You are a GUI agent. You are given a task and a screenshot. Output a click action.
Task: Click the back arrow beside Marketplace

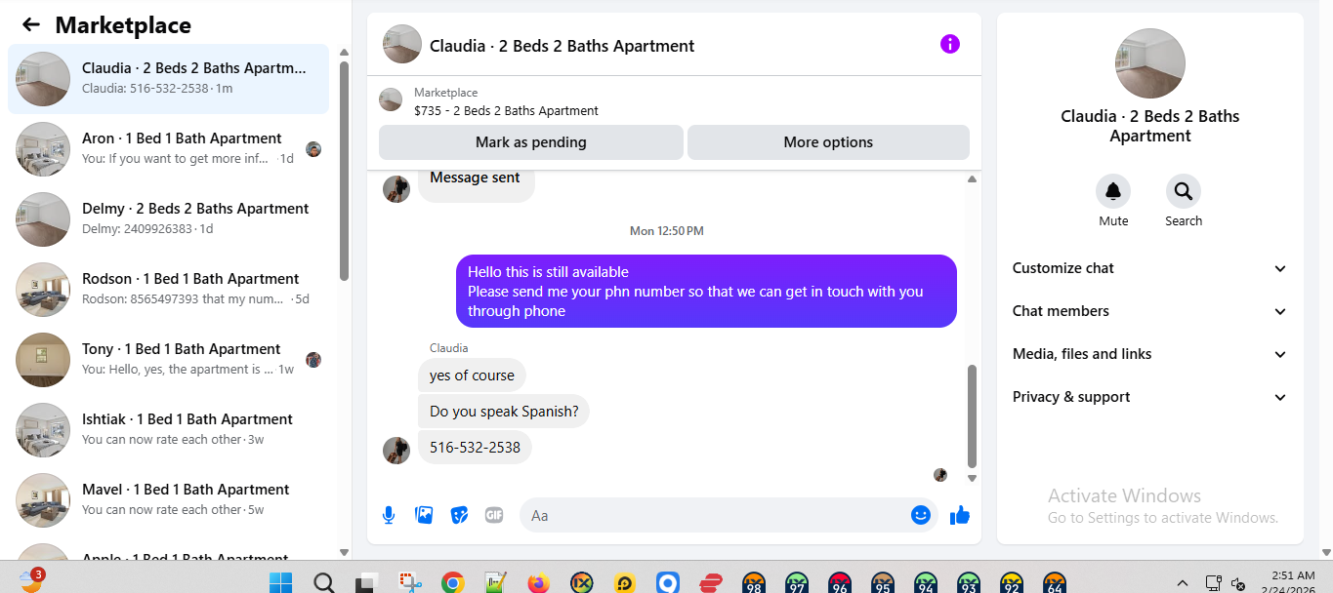click(31, 25)
